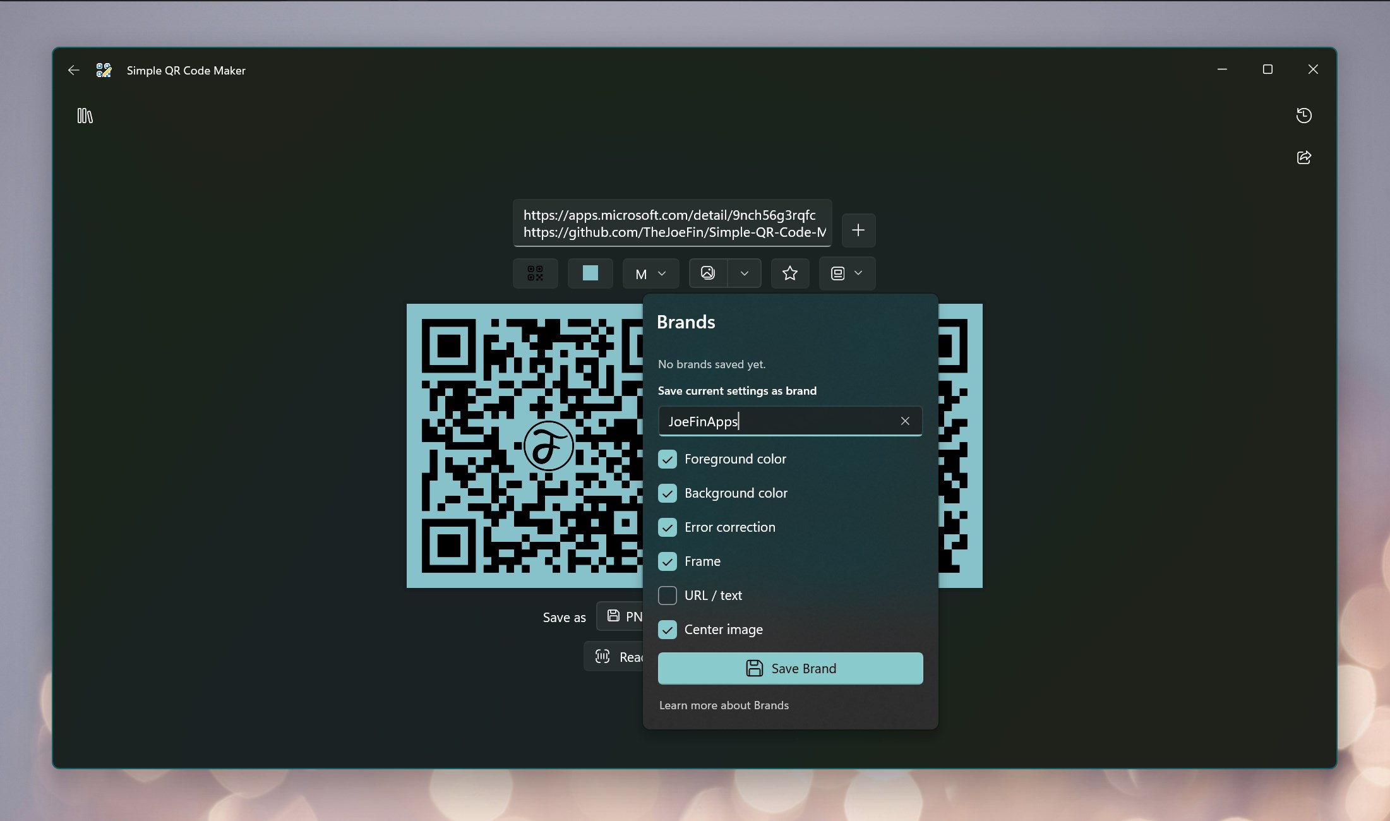The image size is (1390, 821).
Task: Expand the center image options chevron
Action: (x=745, y=273)
